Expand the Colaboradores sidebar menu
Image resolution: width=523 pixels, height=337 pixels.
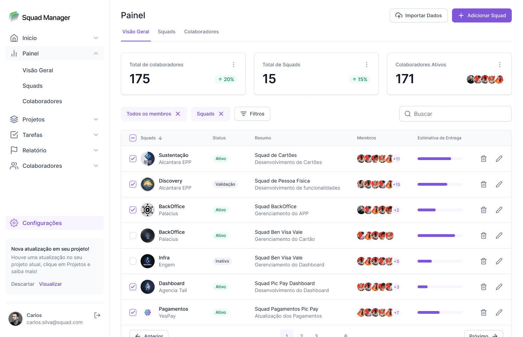point(96,166)
